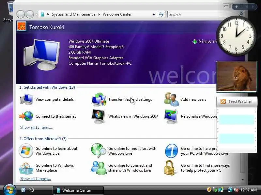This screenshot has width=261, height=195.
Task: Click Show more details link
Action: coord(205,42)
